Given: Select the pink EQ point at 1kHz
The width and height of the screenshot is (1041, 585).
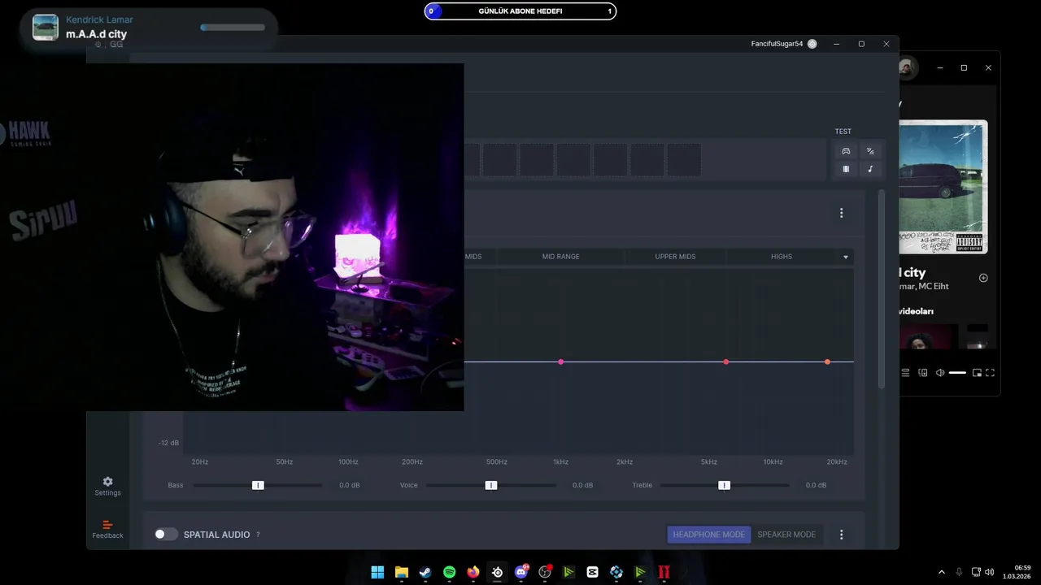Looking at the screenshot, I should tap(560, 362).
